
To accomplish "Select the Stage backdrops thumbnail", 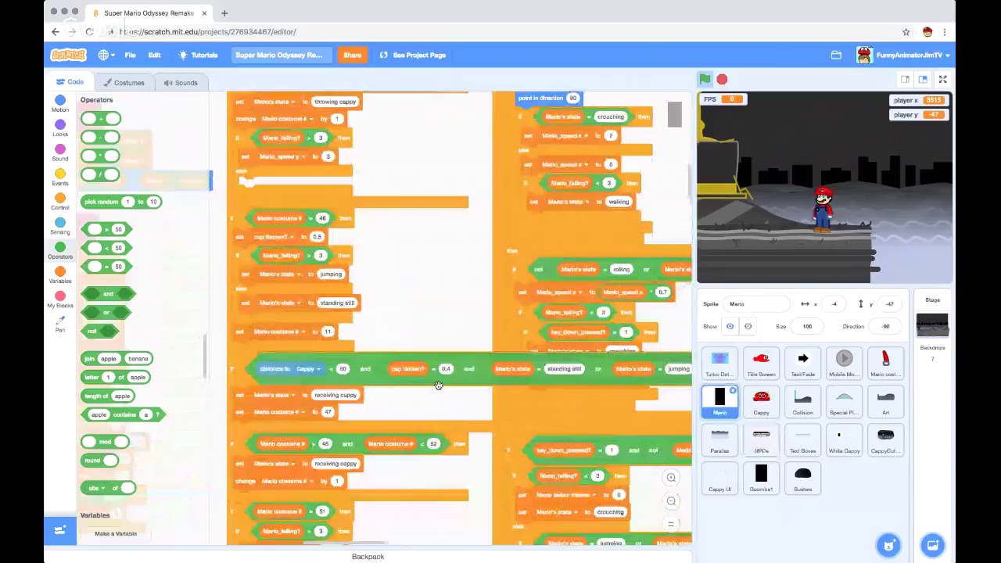I will click(x=932, y=325).
